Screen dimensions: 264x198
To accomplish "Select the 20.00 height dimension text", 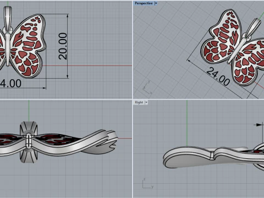I will (63, 46).
